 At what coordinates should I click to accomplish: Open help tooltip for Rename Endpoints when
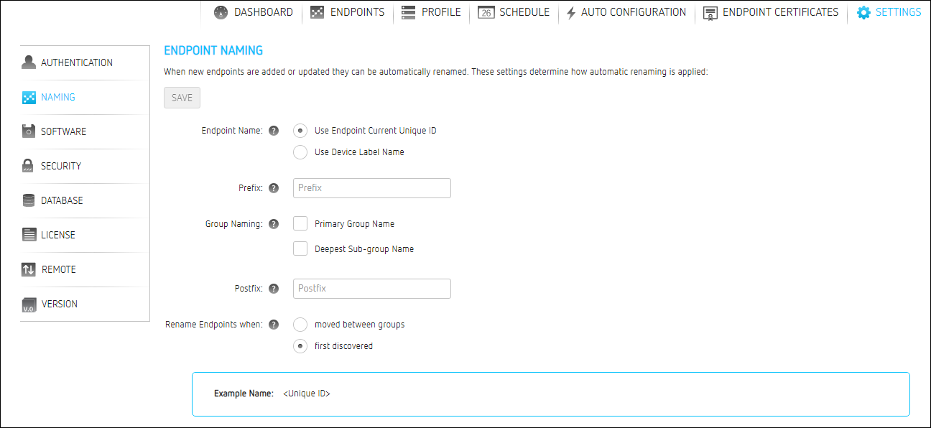pyautogui.click(x=274, y=325)
